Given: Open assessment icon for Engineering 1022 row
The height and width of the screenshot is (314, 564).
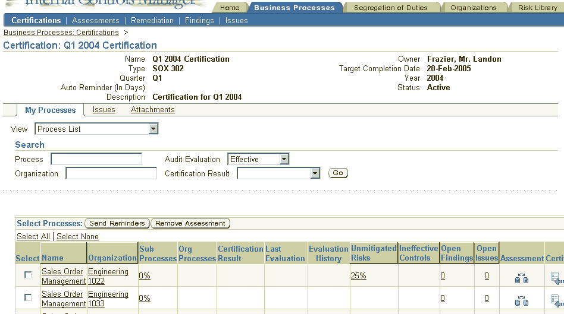Looking at the screenshot, I should tap(522, 278).
